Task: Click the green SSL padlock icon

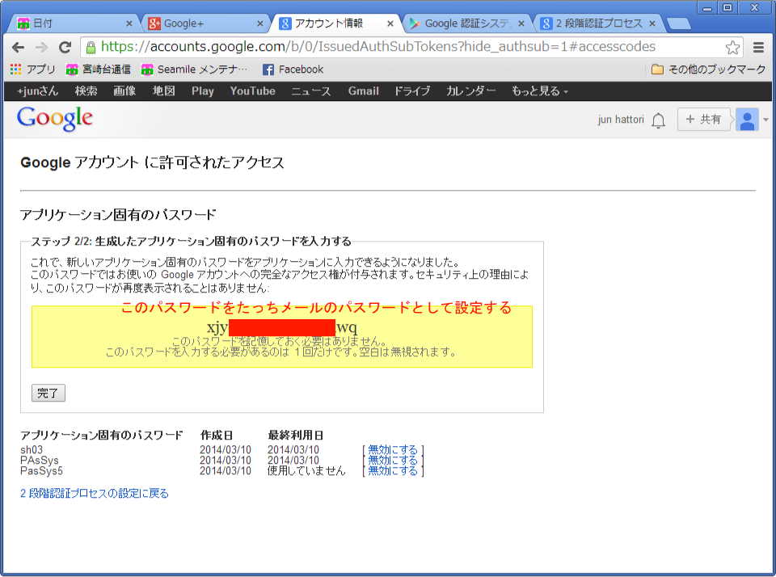Action: pos(91,47)
